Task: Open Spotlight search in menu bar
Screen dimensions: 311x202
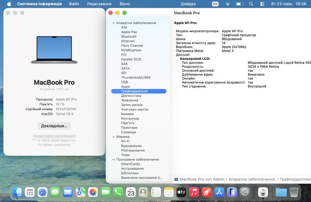Action: [x=251, y=4]
